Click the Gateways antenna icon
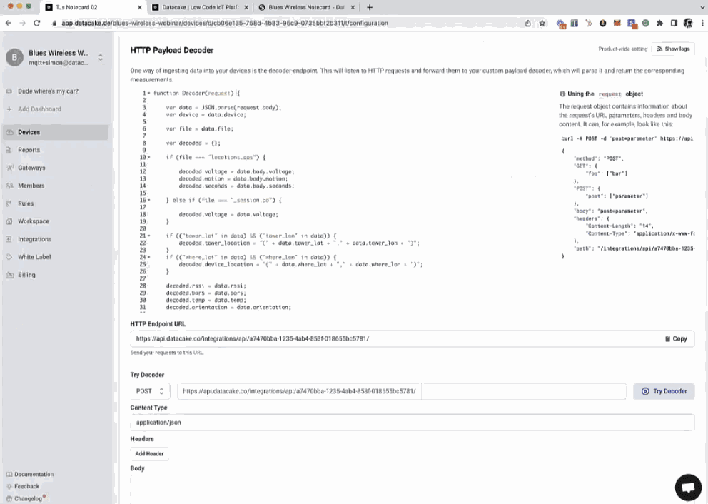The width and height of the screenshot is (708, 504). (9, 168)
